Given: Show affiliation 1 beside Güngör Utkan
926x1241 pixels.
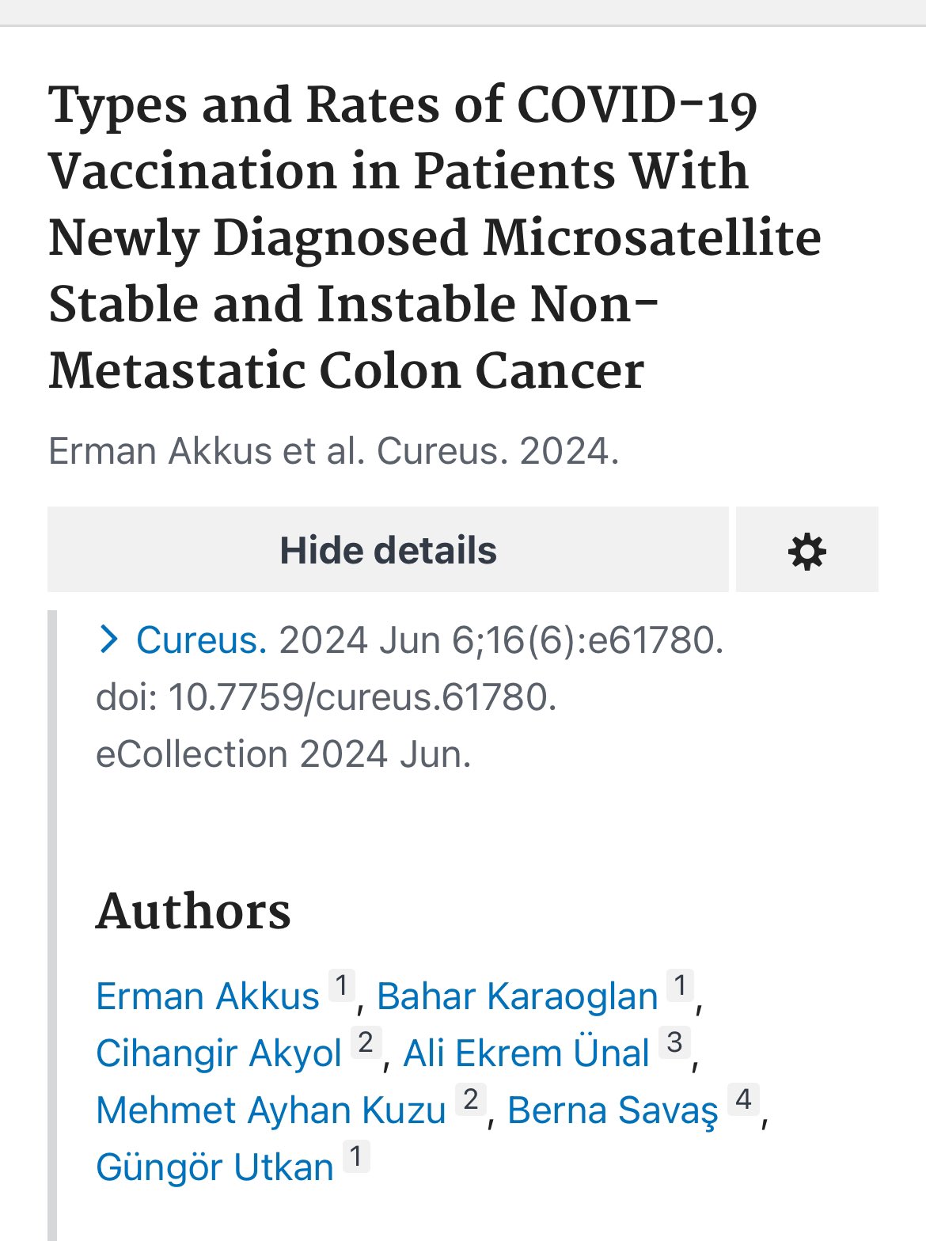Looking at the screenshot, I should click(x=356, y=1157).
